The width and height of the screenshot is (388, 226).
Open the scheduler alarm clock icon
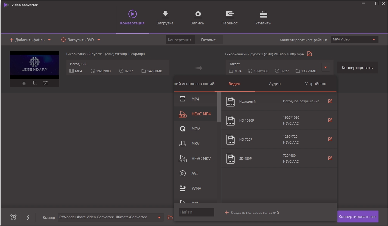13,217
